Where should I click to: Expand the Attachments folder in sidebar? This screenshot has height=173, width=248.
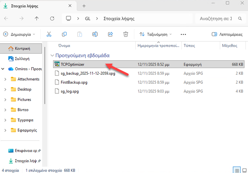(5, 79)
